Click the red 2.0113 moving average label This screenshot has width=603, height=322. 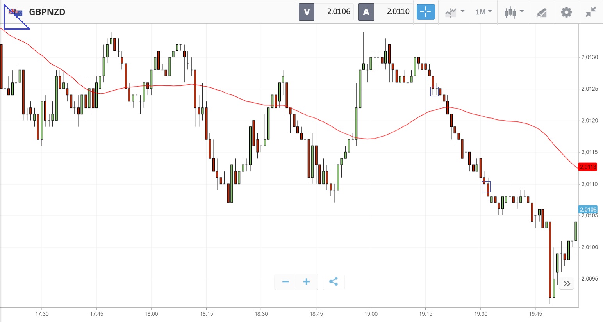(x=588, y=167)
